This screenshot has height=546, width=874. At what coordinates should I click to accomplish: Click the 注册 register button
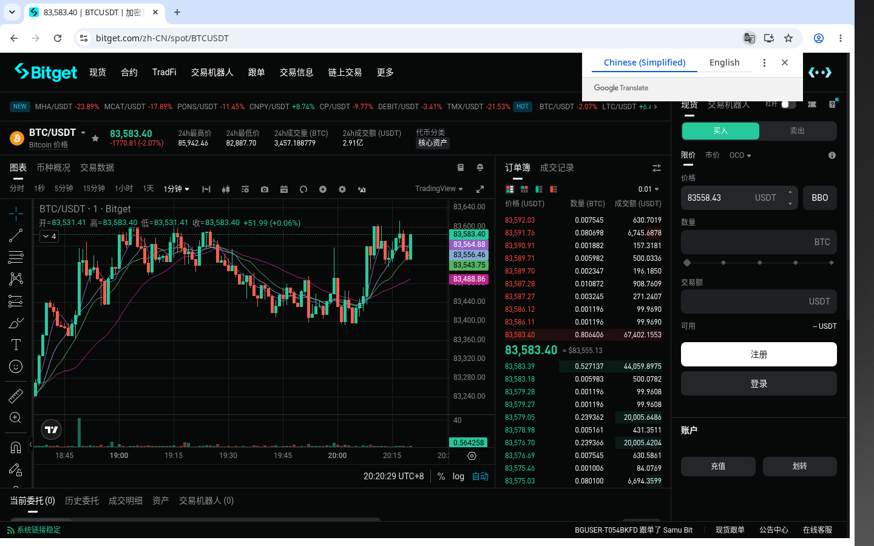click(759, 354)
